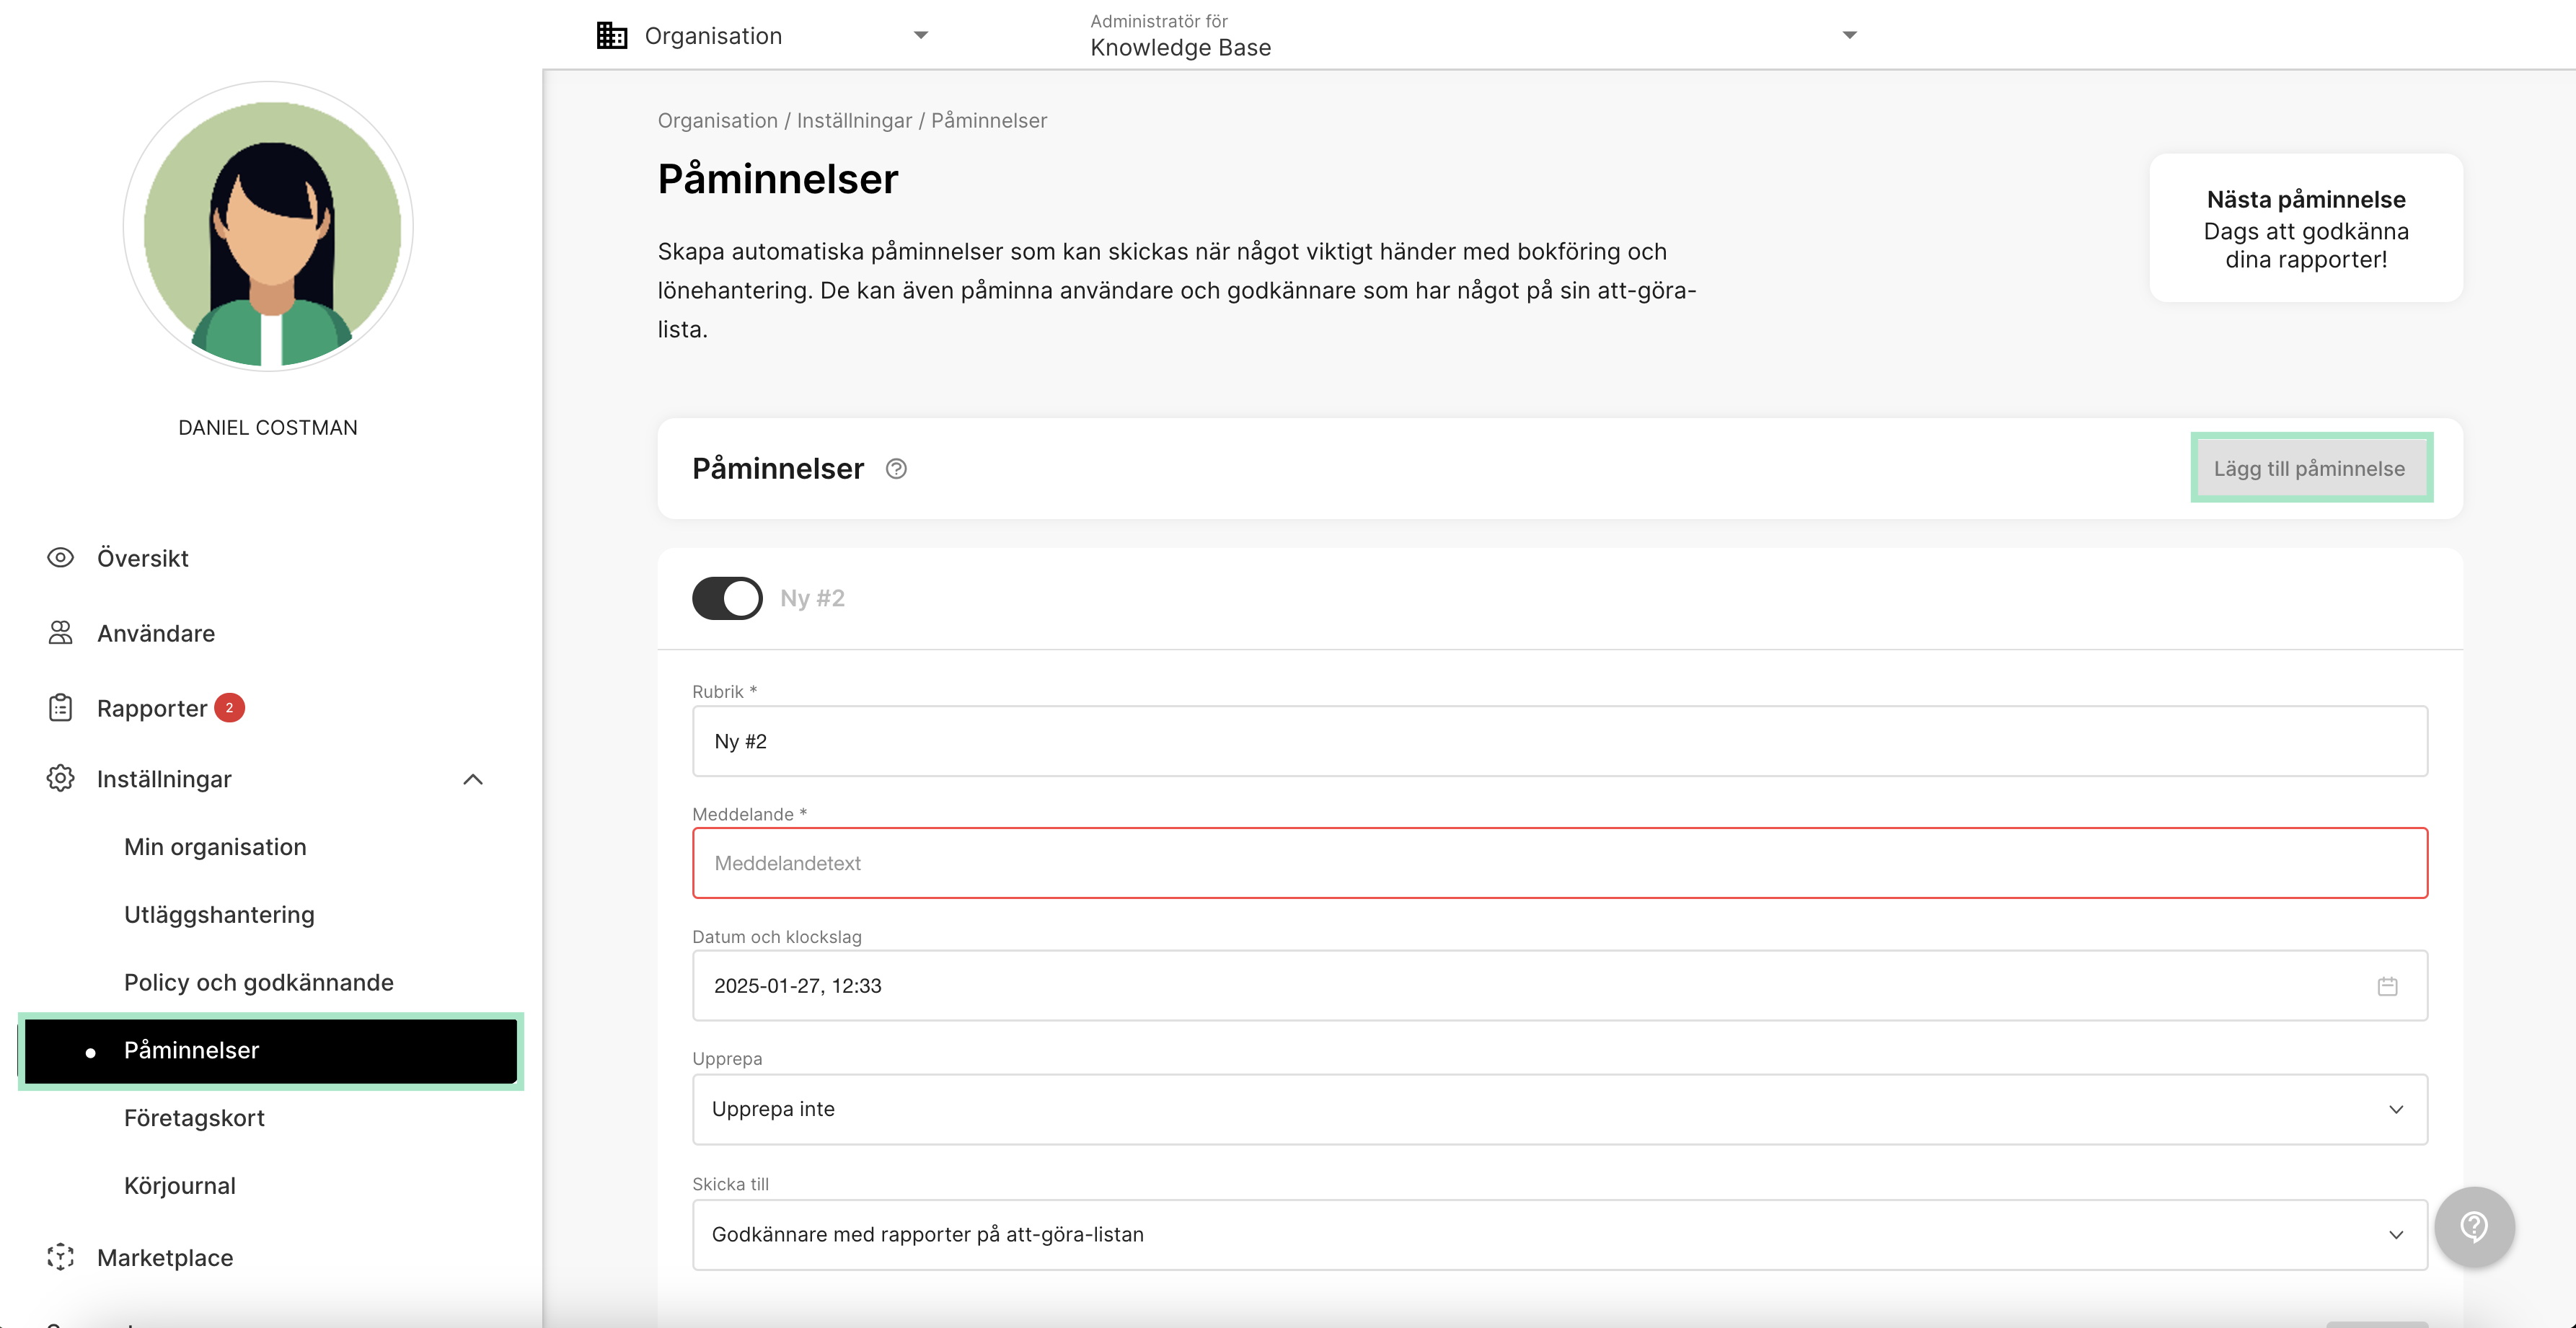Click the Rapporter clipboard icon

click(60, 708)
